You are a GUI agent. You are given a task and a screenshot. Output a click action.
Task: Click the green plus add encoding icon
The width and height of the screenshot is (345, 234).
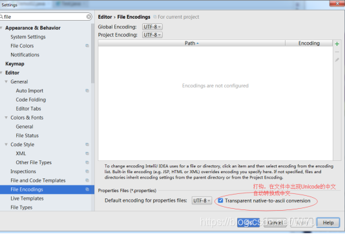(337, 44)
